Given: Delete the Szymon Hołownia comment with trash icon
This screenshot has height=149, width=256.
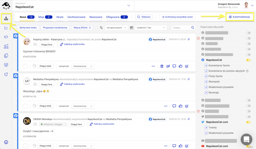Looking at the screenshot, I should 162,66.
